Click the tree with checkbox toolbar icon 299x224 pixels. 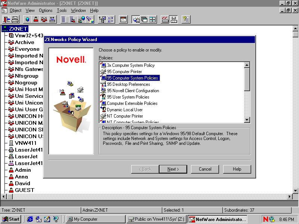pyautogui.click(x=102, y=19)
